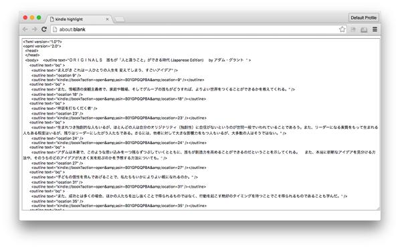
Task: Click the page icon in address bar
Action: (55, 29)
